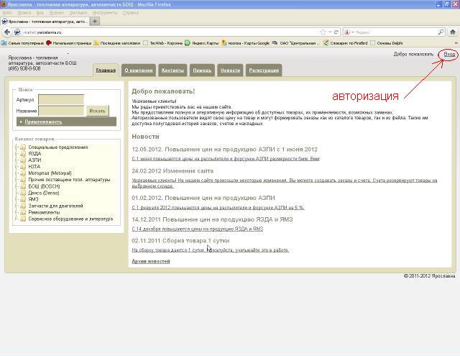Screen dimensions: 460x356
Task: Expand the Денсо (Denso) catalog node
Action: (17, 193)
